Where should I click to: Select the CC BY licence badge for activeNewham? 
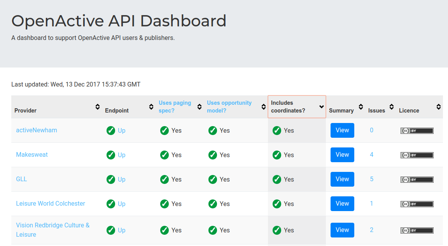coord(417,130)
